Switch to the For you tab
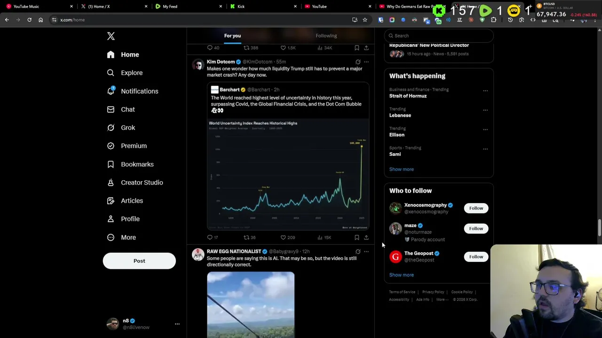The height and width of the screenshot is (338, 602). pyautogui.click(x=232, y=36)
